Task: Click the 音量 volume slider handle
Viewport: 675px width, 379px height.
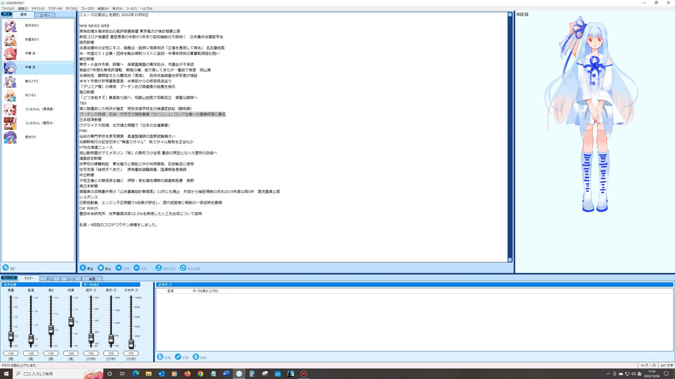Action: 11,337
